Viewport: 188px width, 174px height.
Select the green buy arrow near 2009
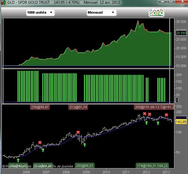click(x=85, y=145)
